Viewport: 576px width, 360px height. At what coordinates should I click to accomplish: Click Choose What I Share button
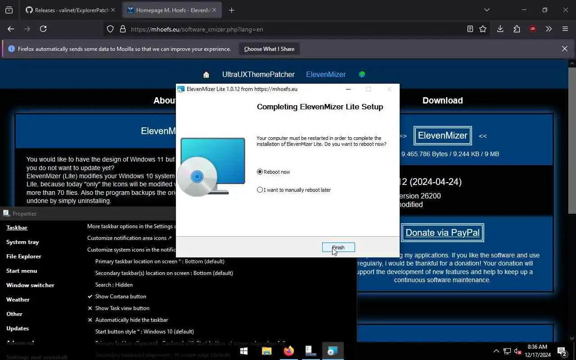[x=269, y=49]
